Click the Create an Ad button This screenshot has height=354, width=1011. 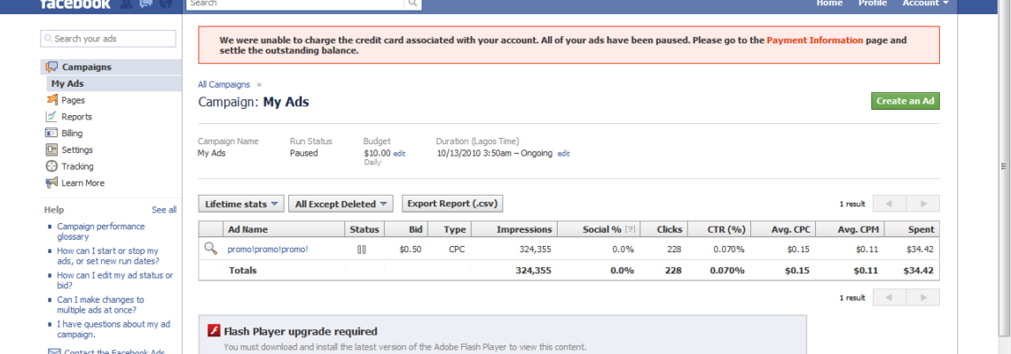pyautogui.click(x=905, y=101)
